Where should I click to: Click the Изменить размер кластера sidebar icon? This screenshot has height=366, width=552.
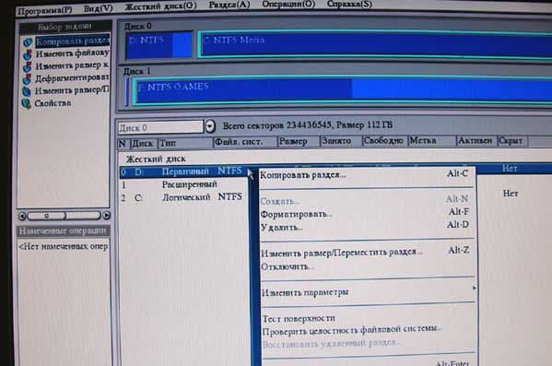[x=28, y=66]
